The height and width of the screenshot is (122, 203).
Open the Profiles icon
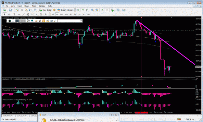(10, 10)
